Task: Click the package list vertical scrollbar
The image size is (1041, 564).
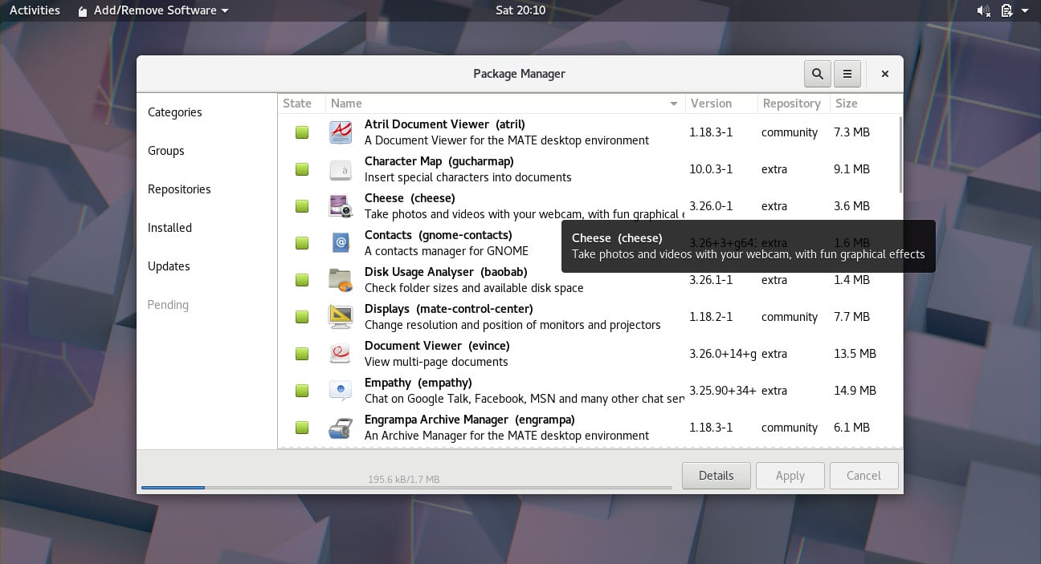Action: tap(900, 154)
